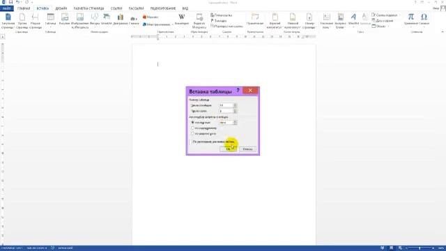This screenshot has height=251, width=446.
Task: Click the Cross-reference (Перекрестная ссылка) icon
Action: [212, 26]
